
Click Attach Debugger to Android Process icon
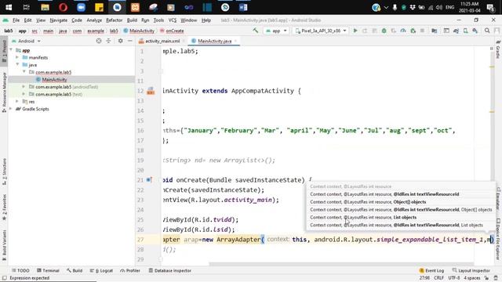point(413,31)
